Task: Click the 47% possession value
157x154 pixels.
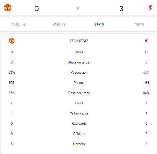Action: point(146,72)
